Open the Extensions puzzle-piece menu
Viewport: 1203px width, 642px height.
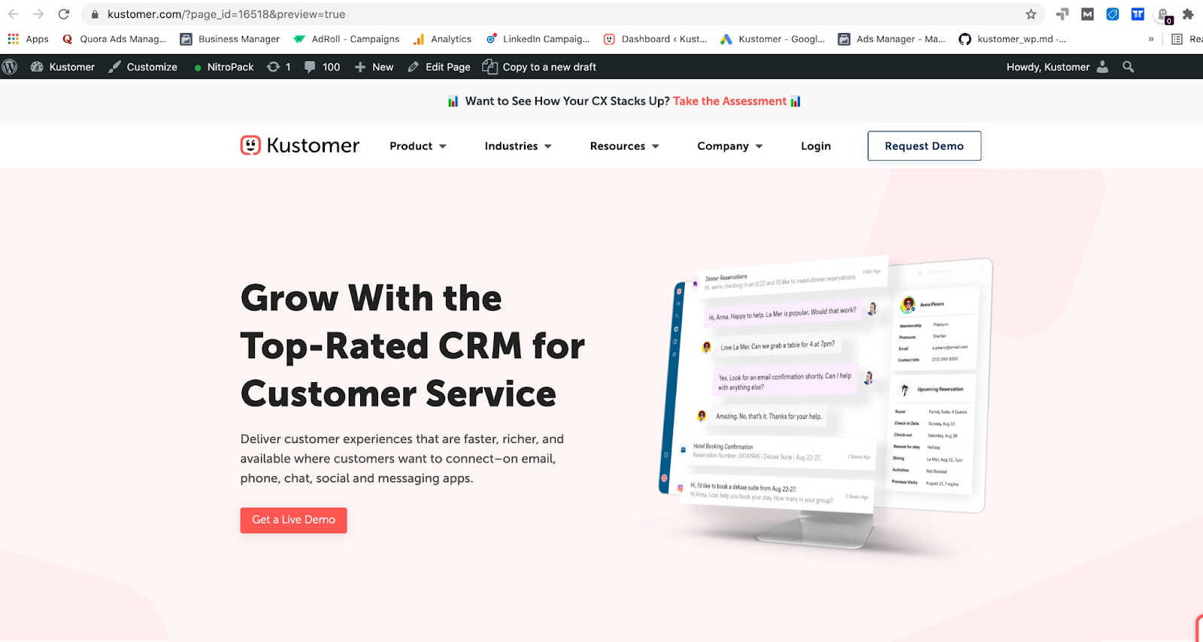pos(1188,14)
